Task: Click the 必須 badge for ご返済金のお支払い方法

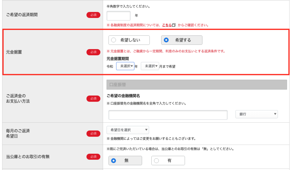Action: [x=93, y=98]
